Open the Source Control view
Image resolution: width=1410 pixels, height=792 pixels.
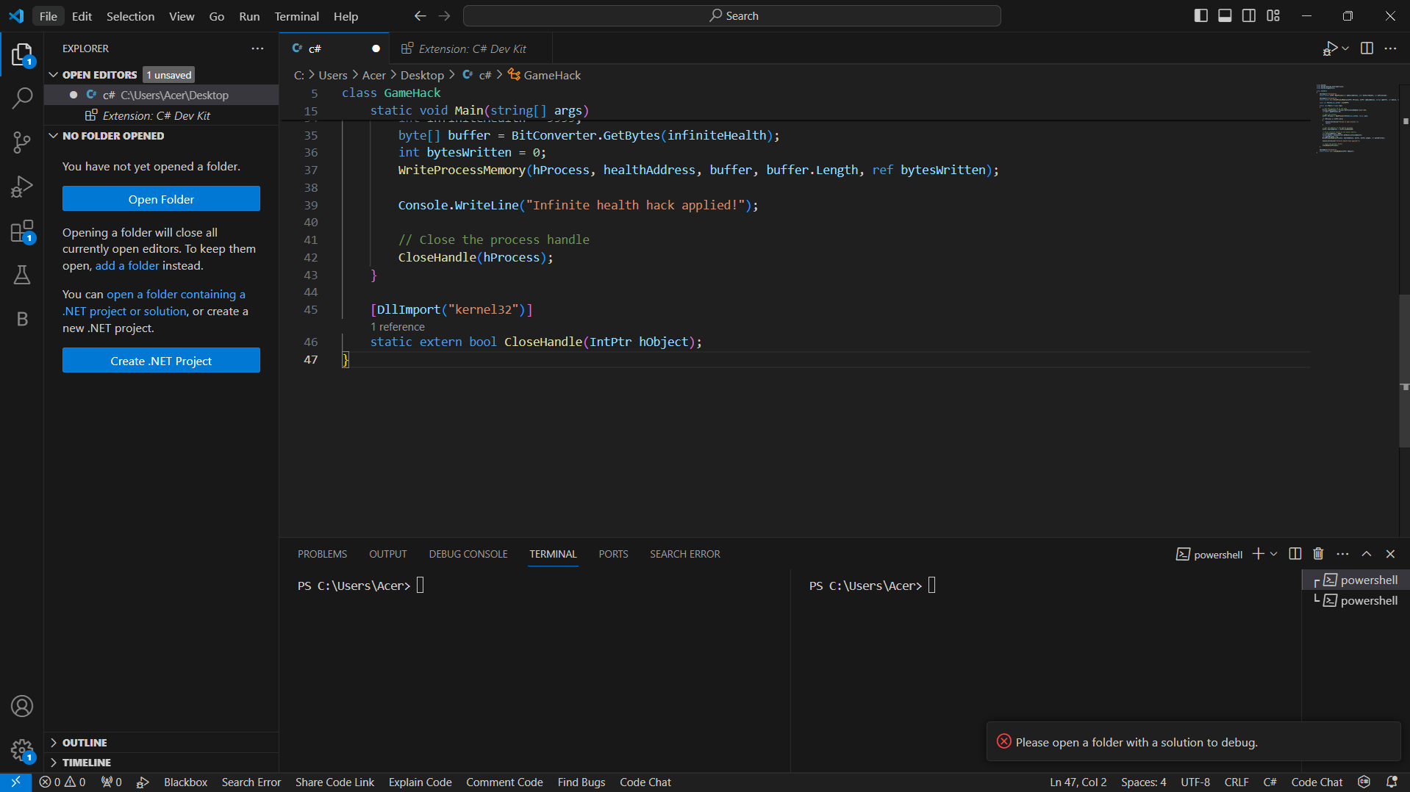point(22,142)
